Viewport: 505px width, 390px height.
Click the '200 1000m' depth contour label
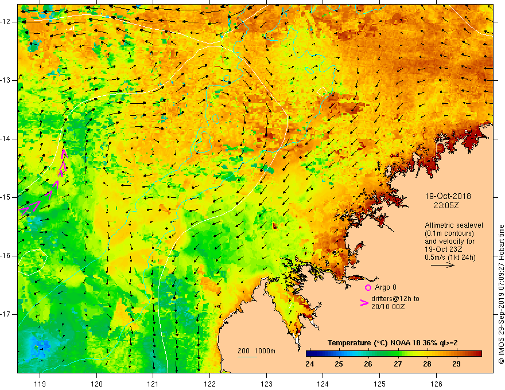click(257, 351)
